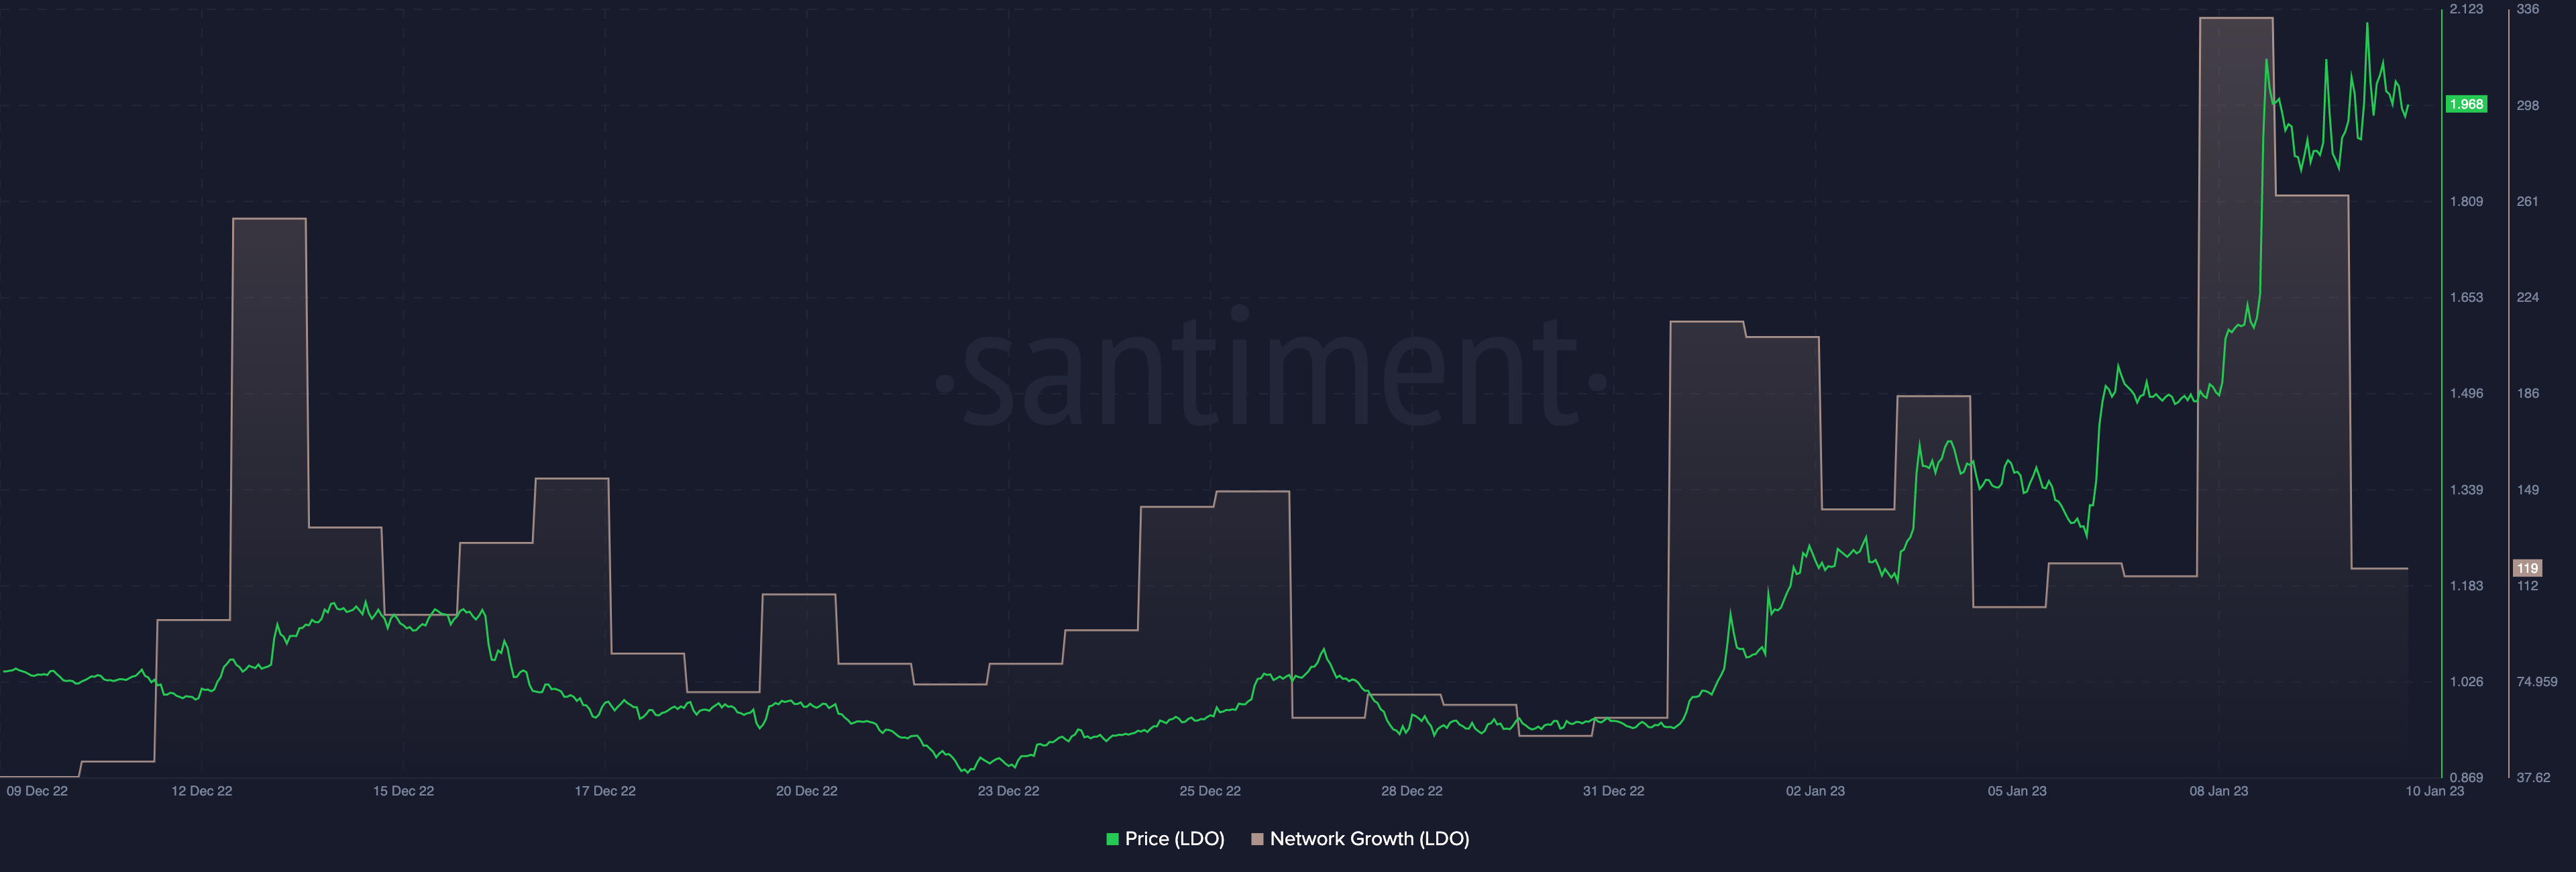Click the green 1.968 current price badge
Image resolution: width=2576 pixels, height=872 pixels.
[x=2466, y=104]
